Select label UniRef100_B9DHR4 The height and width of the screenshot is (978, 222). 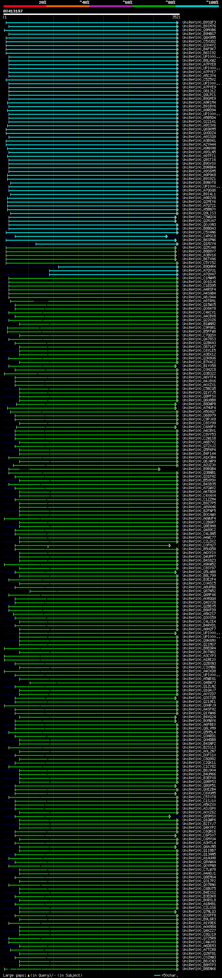[199, 266]
